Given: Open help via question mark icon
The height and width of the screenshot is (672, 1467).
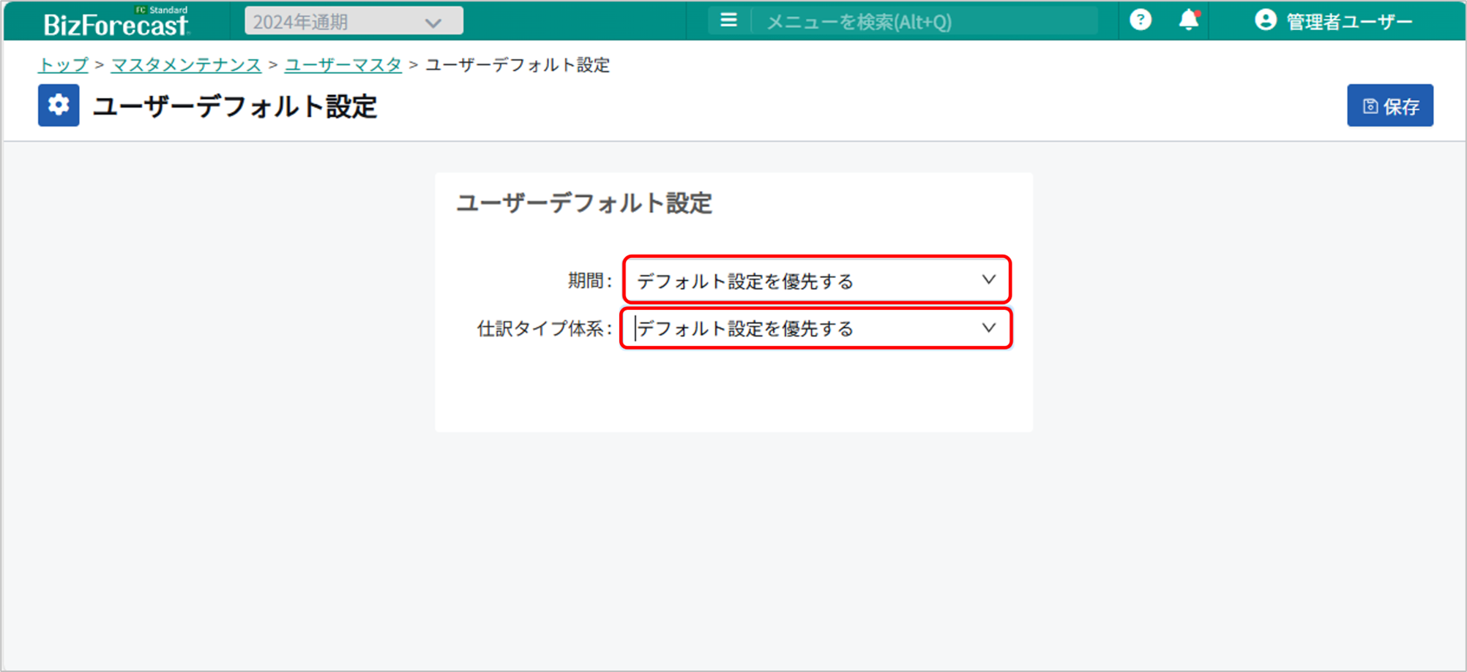Looking at the screenshot, I should (x=1140, y=20).
